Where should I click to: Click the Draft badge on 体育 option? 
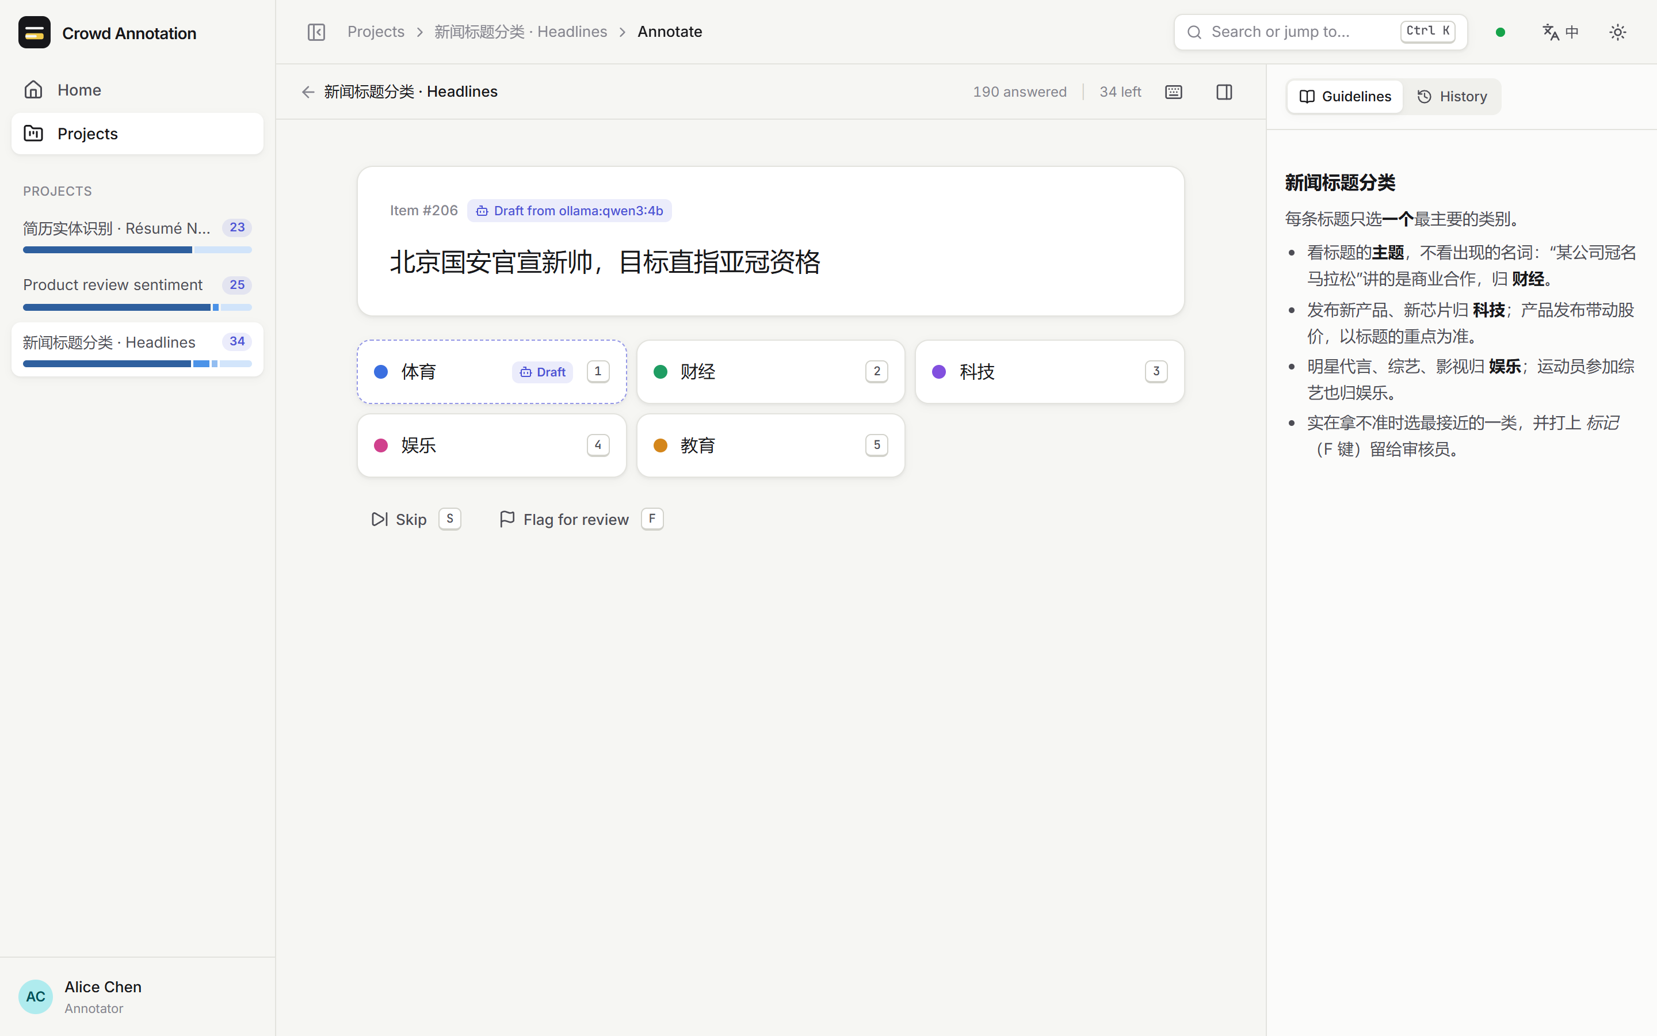pos(543,372)
